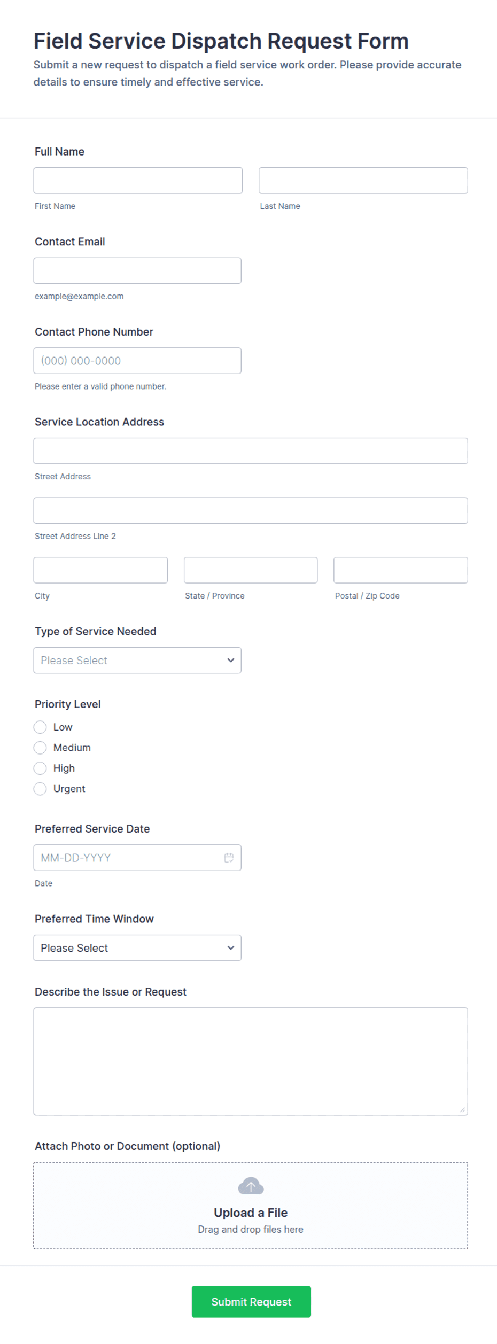Mark the request as Urgent
Image resolution: width=497 pixels, height=1344 pixels.
point(40,789)
